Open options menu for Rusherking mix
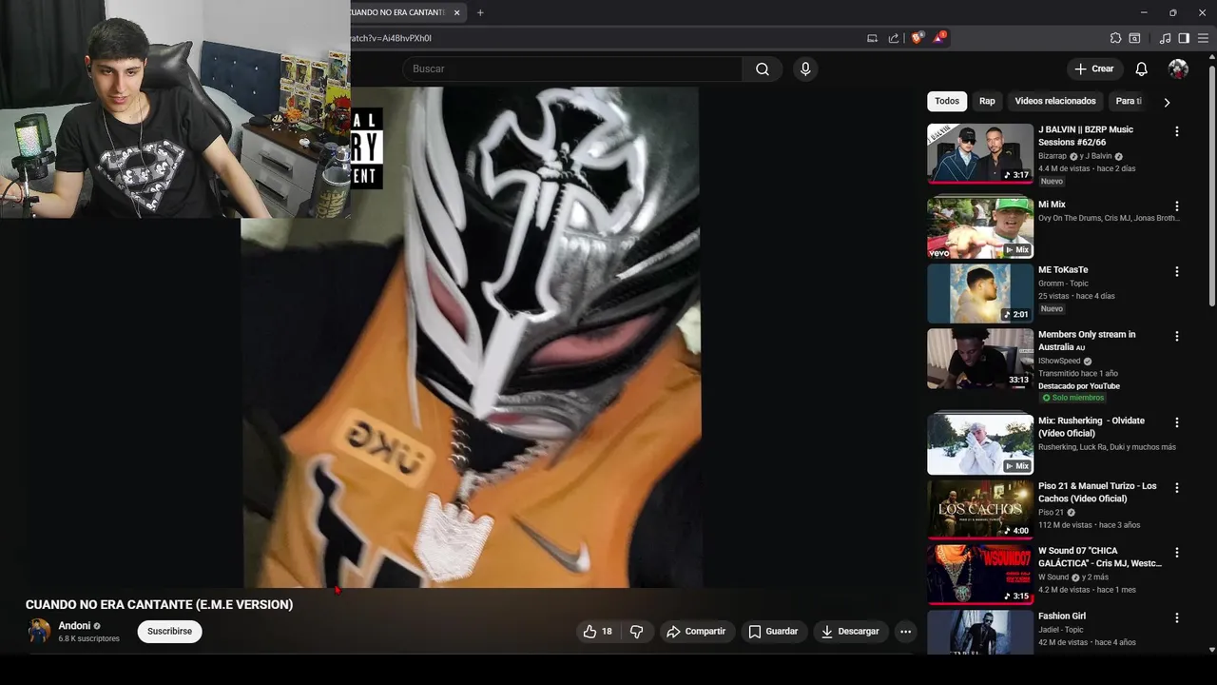The image size is (1217, 685). 1177,422
